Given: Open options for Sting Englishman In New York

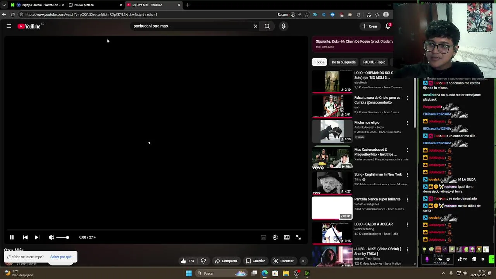Looking at the screenshot, I should [x=407, y=175].
